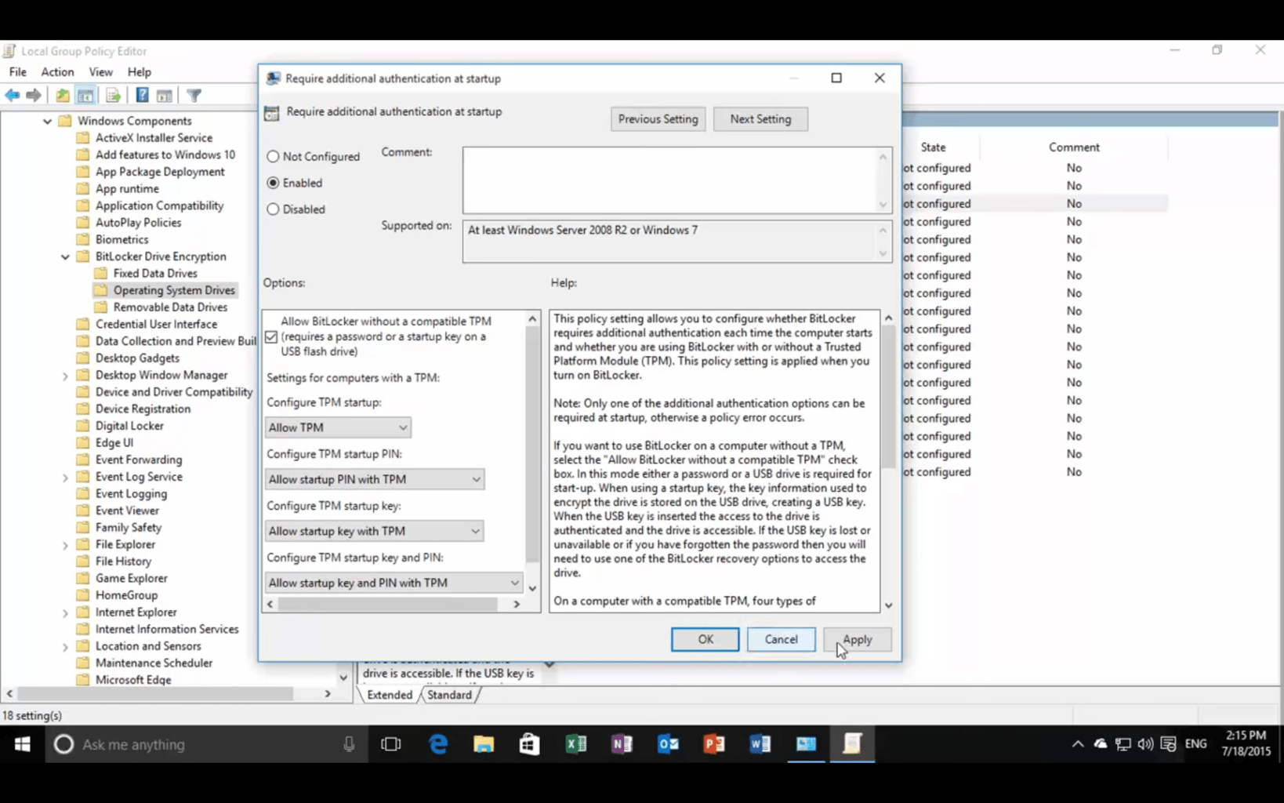Image resolution: width=1284 pixels, height=803 pixels.
Task: Click Apply in the policy dialog
Action: coord(858,640)
